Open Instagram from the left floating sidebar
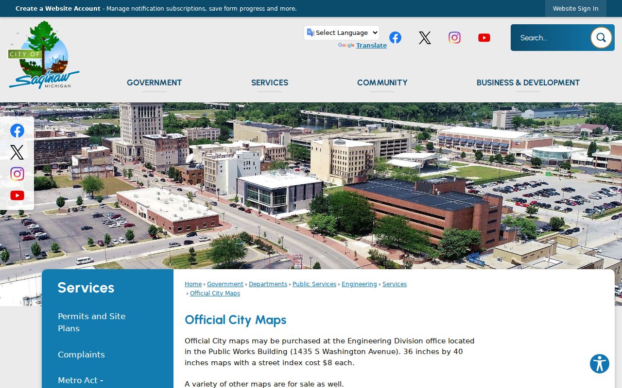Viewport: 622px width, 388px height. (x=17, y=174)
